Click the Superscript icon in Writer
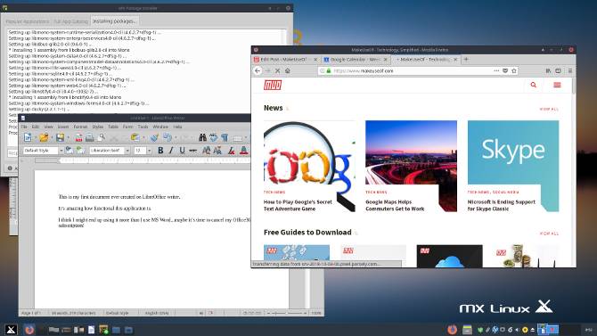The image size is (597, 336). pos(206,151)
